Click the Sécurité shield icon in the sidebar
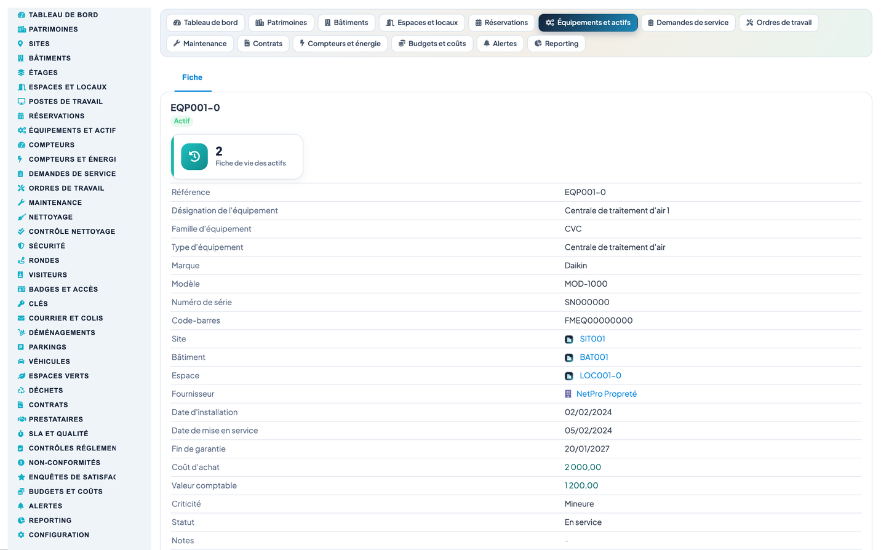Image resolution: width=889 pixels, height=550 pixels. point(21,246)
